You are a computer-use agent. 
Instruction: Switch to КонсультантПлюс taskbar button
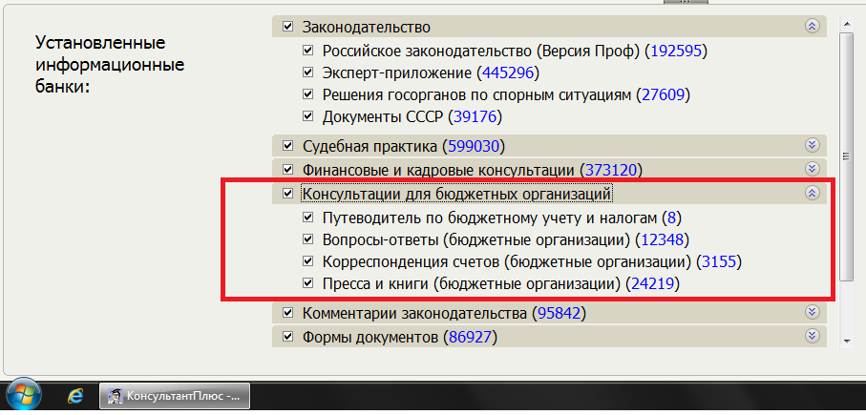click(x=175, y=396)
